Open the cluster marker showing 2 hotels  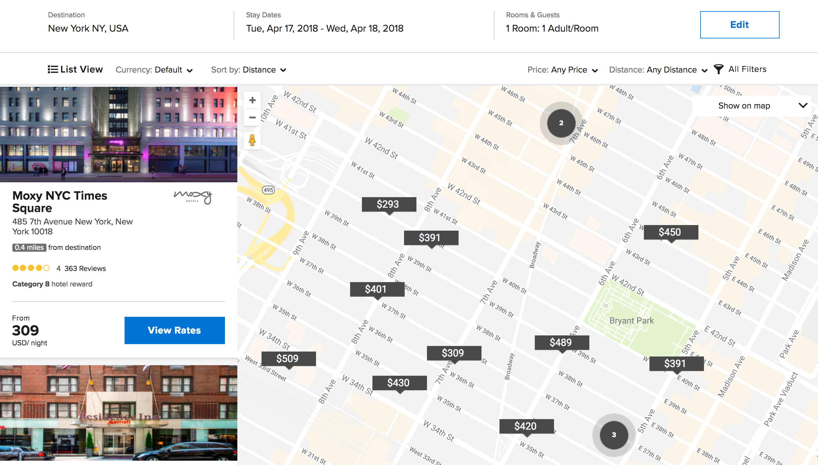(x=561, y=123)
